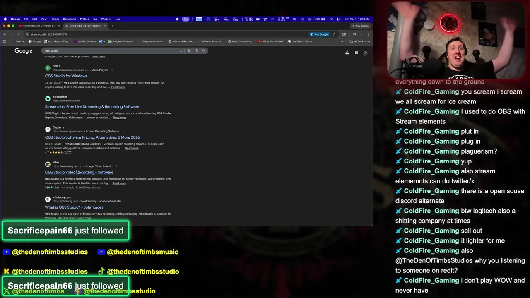Open the Old McDonald Had... YouTube bookmark
The width and height of the screenshot is (530, 298).
click(x=271, y=41)
